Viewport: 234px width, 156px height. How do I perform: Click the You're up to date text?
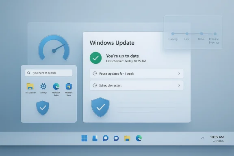[122, 56]
